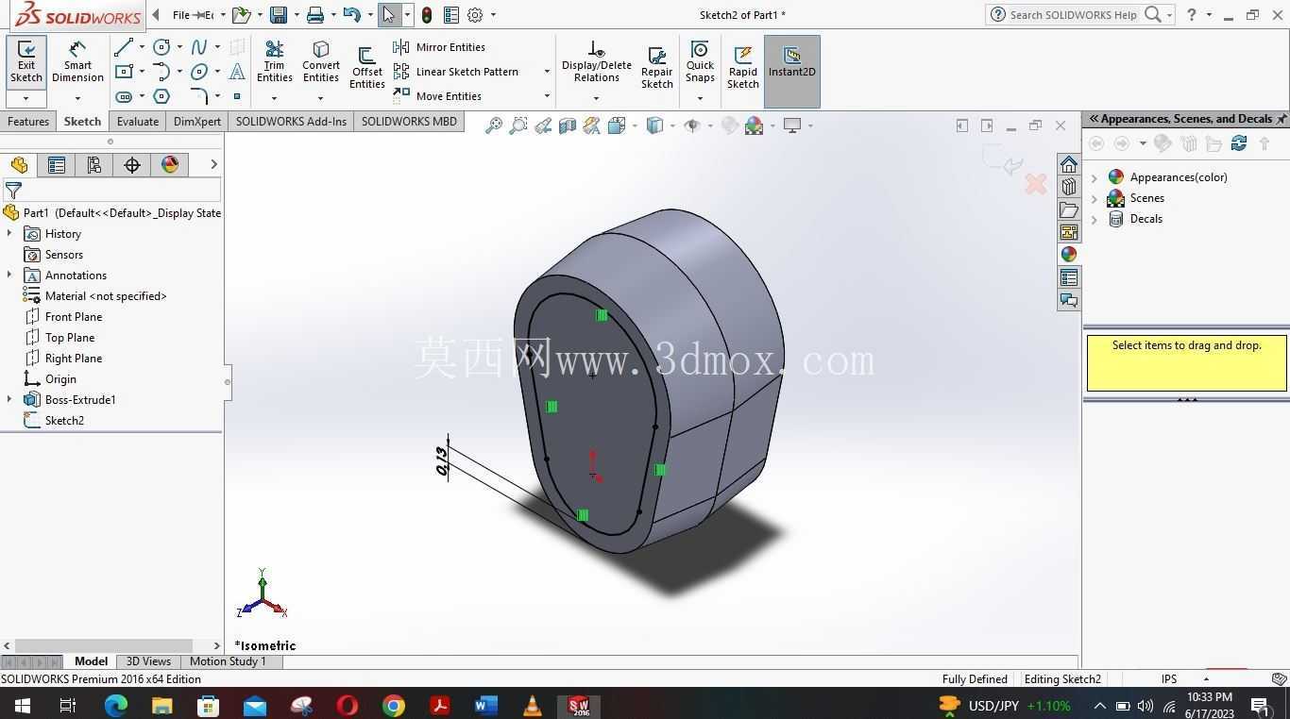Click the Custom Properties task pane tab
1290x719 pixels.
click(1069, 277)
